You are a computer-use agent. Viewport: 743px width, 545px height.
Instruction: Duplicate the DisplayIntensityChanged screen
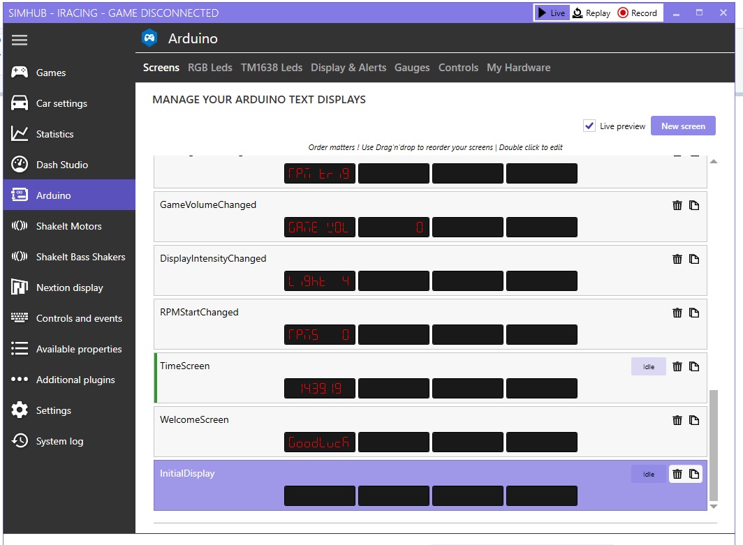click(694, 259)
